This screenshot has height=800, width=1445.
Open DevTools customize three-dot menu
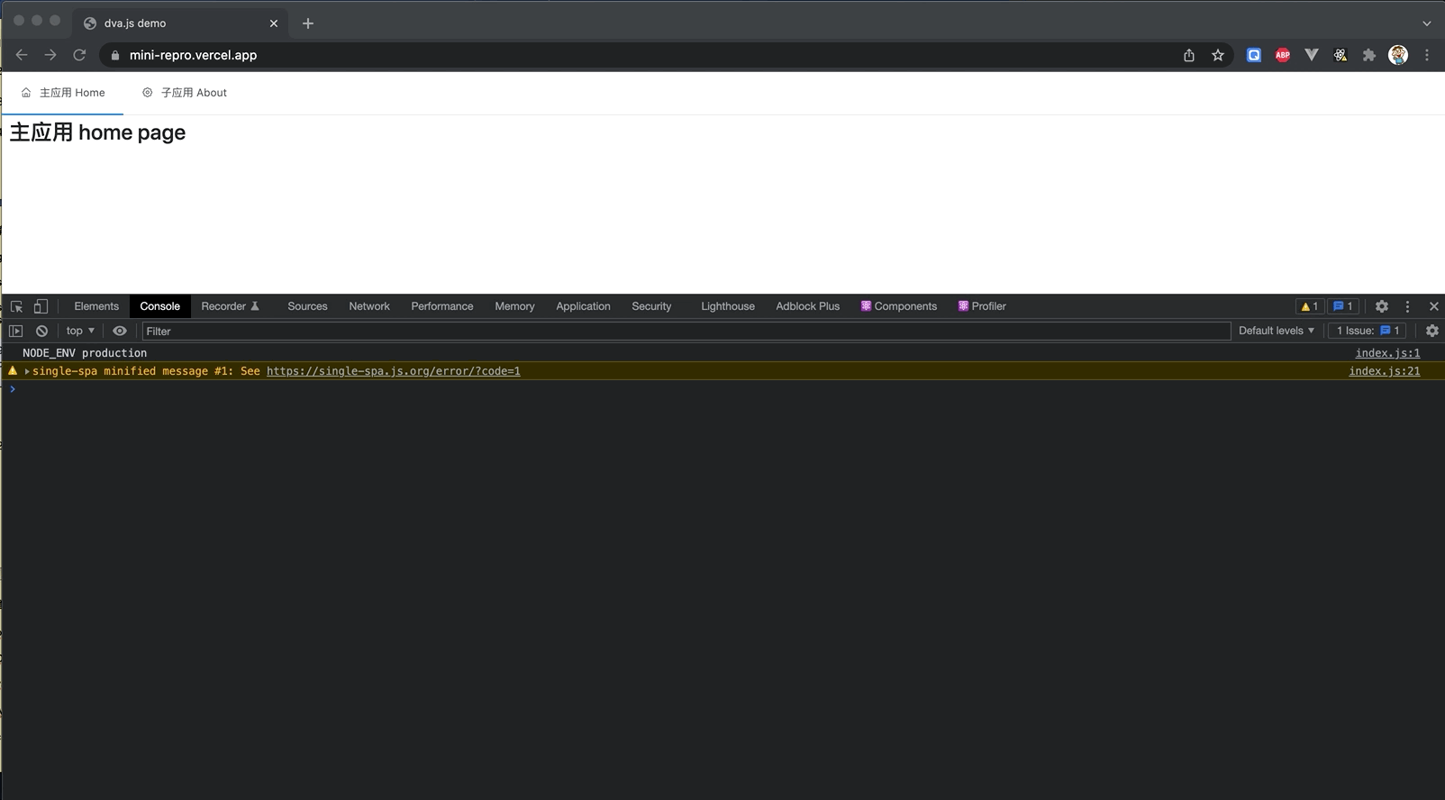(x=1407, y=306)
